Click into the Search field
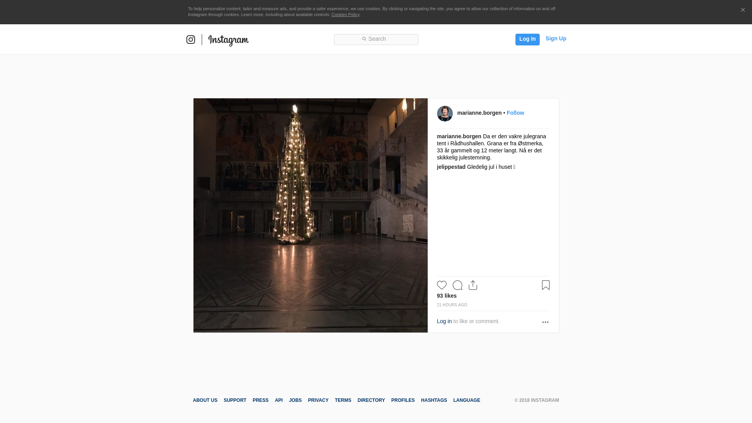Screen dimensions: 752x423 (x=376, y=39)
